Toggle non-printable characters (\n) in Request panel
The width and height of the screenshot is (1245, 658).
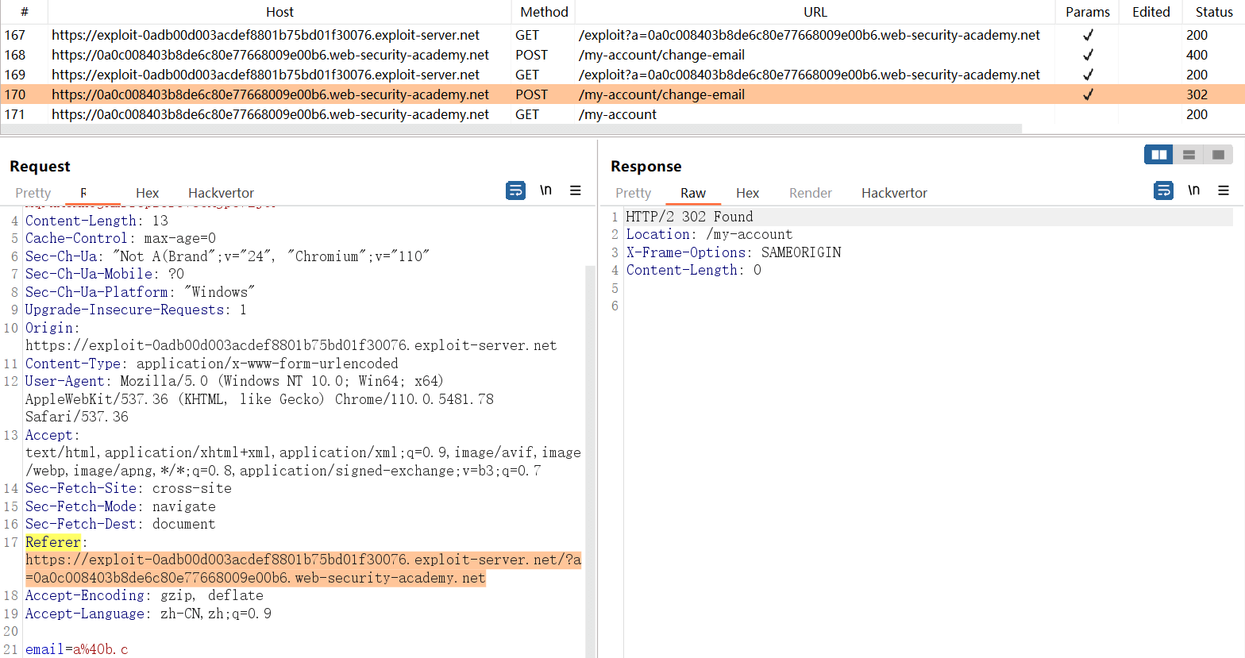click(x=545, y=190)
